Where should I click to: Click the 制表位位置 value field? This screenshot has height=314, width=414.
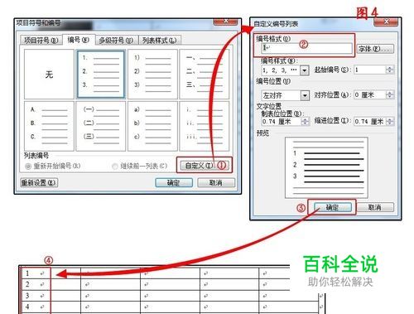pos(282,122)
